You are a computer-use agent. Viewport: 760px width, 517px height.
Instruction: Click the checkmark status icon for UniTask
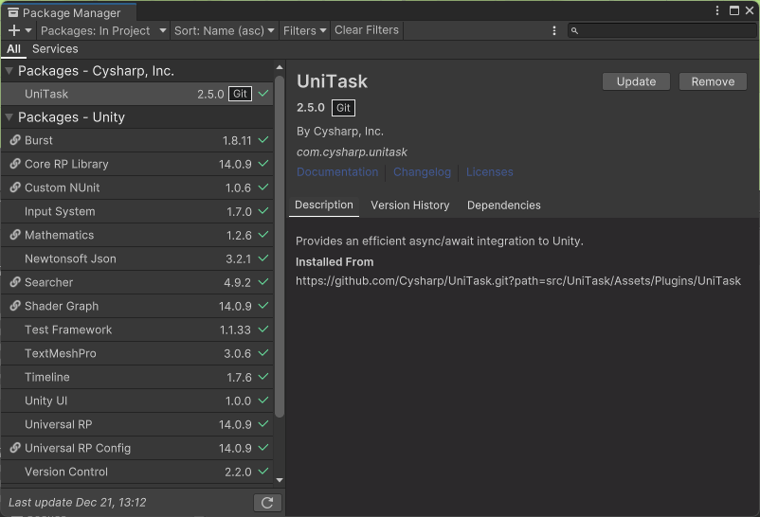coord(263,94)
